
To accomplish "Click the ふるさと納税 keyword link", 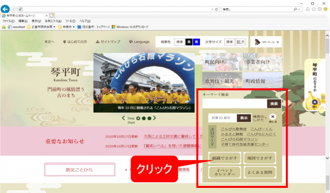I will point(232,134).
